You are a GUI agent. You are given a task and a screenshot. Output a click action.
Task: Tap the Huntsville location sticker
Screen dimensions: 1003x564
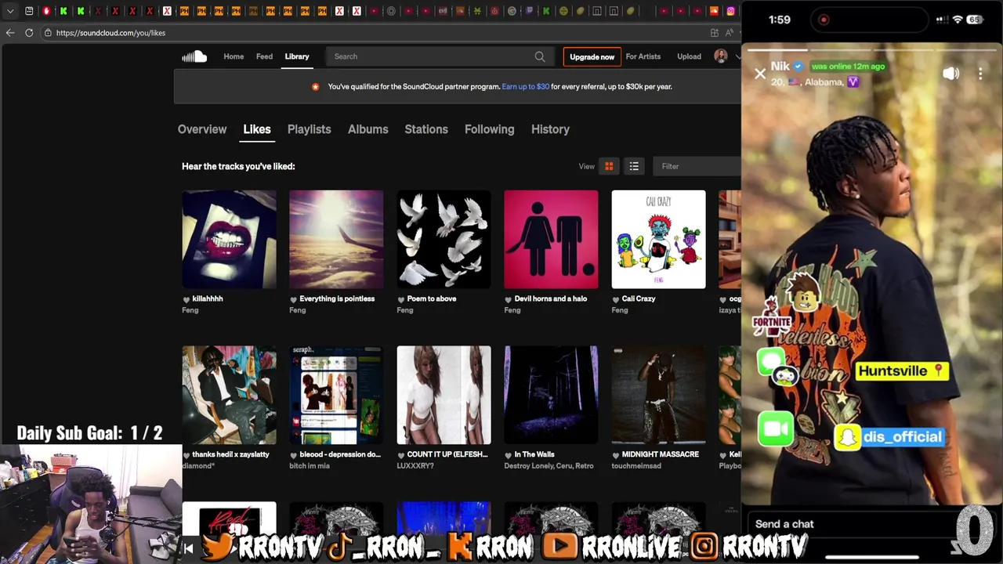901,371
